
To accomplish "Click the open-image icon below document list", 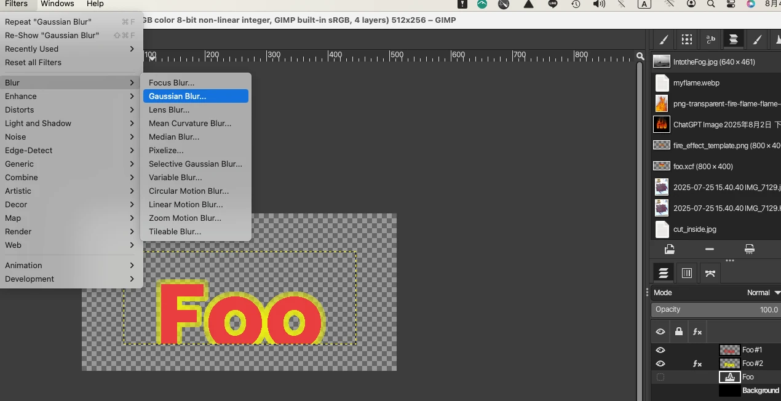I will coord(670,249).
